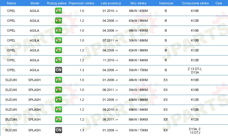Click 06.2011 -> in the Splash 1.2 row
Screen dimensions: 228x136
coord(110,119)
